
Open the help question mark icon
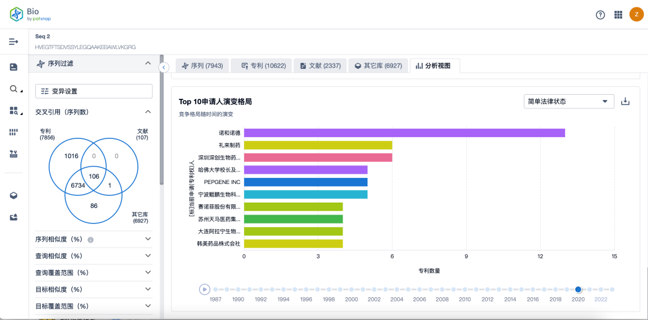click(x=600, y=15)
